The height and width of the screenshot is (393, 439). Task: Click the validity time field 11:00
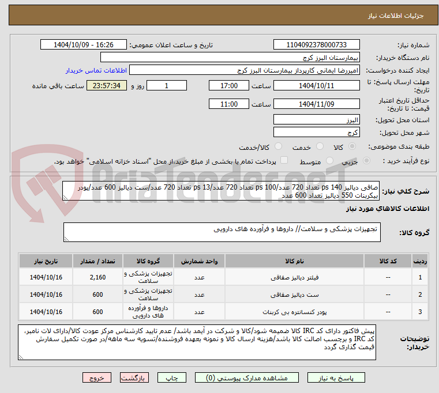click(229, 104)
